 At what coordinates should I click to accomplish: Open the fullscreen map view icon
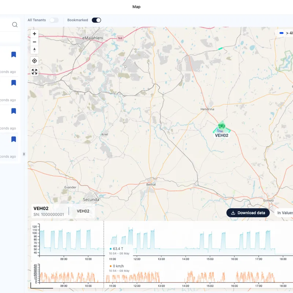pos(34,71)
